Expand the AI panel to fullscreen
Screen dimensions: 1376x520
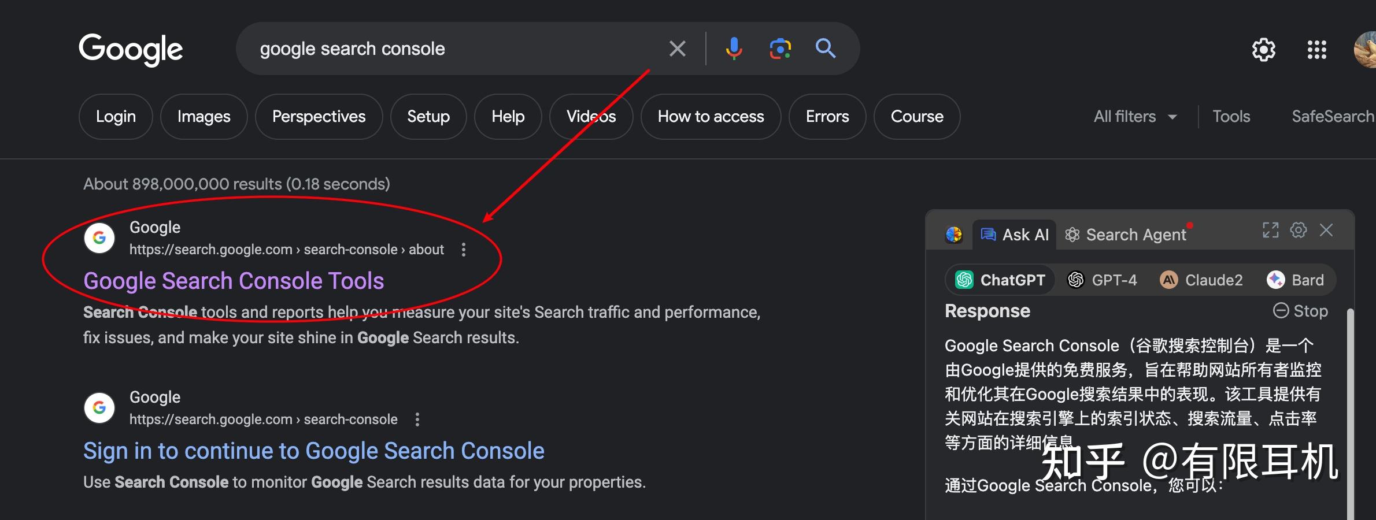[x=1271, y=230]
